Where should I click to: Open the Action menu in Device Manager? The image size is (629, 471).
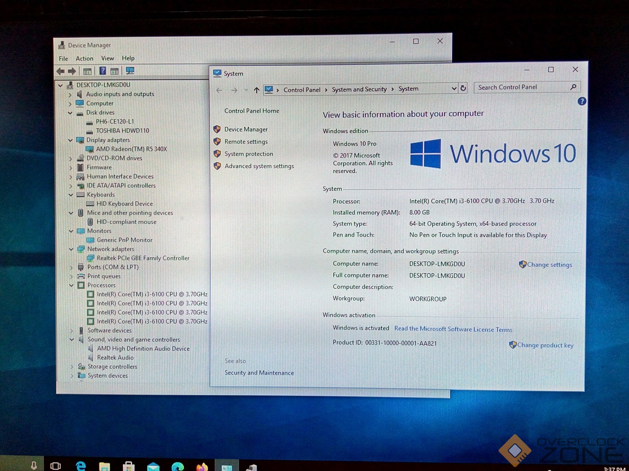pos(85,58)
